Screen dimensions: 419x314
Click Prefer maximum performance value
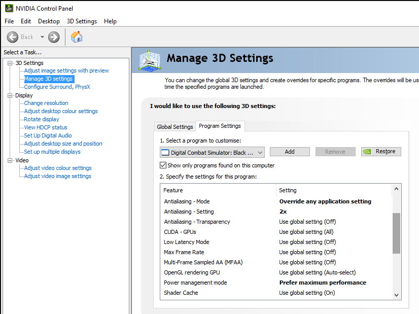[x=323, y=283]
